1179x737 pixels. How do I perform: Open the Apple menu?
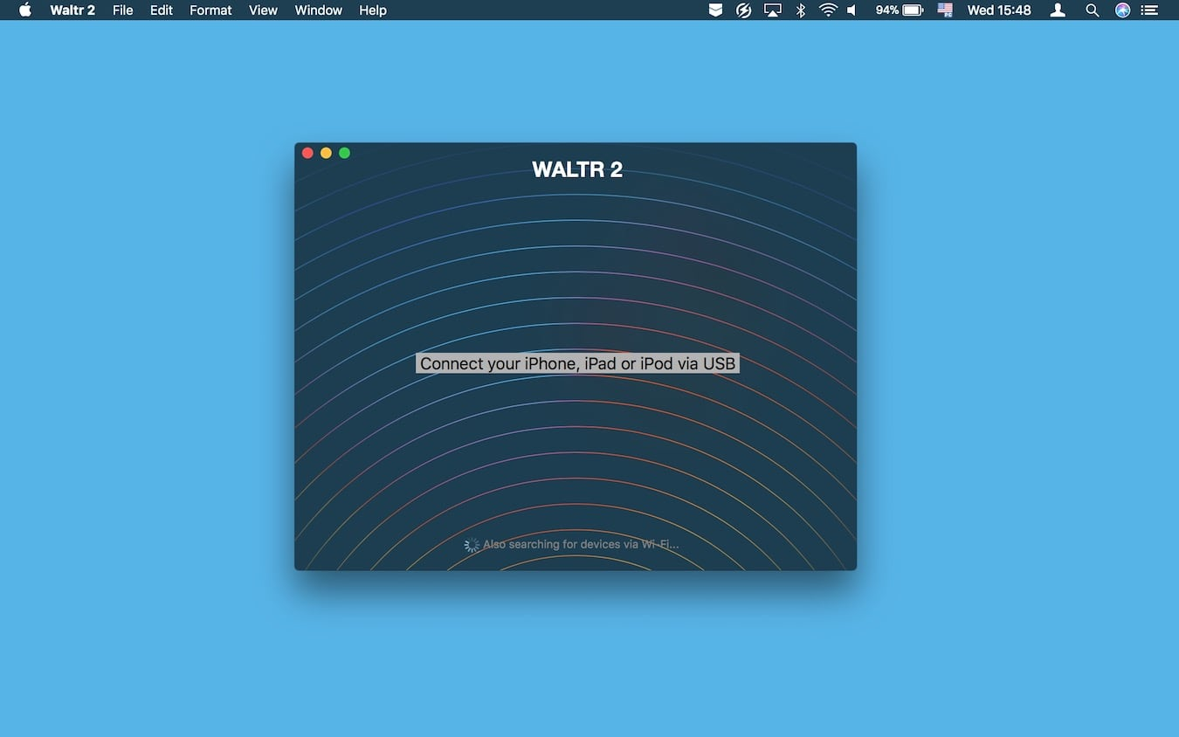(x=24, y=10)
